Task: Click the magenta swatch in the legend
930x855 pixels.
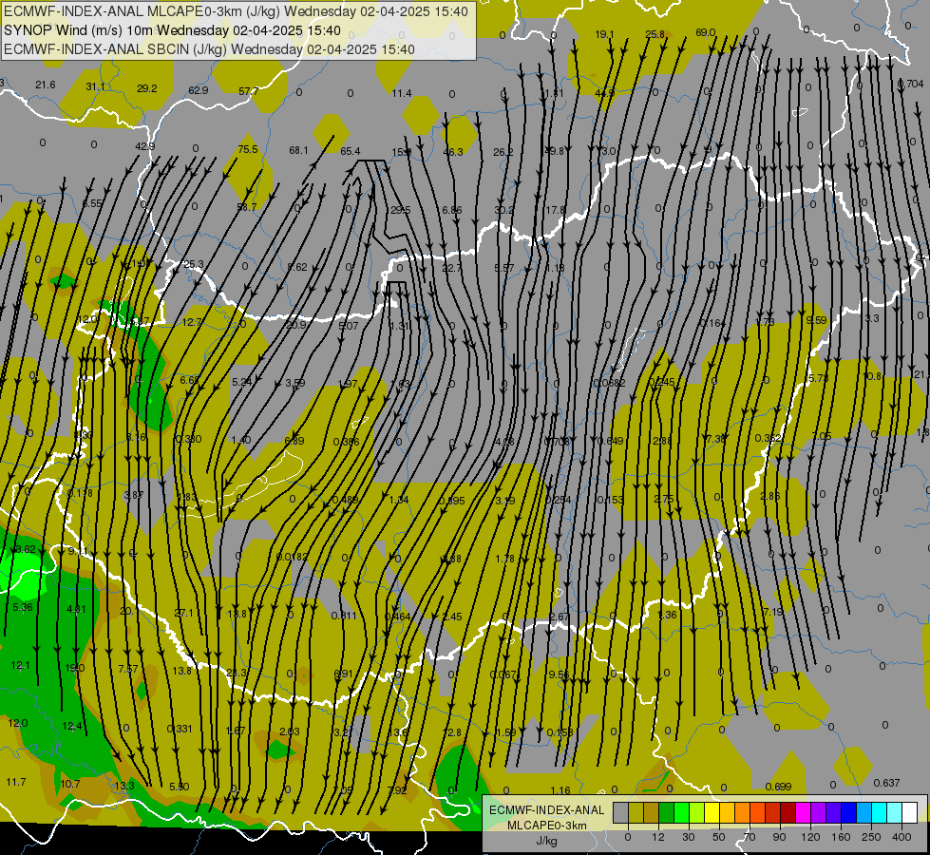Action: 803,813
